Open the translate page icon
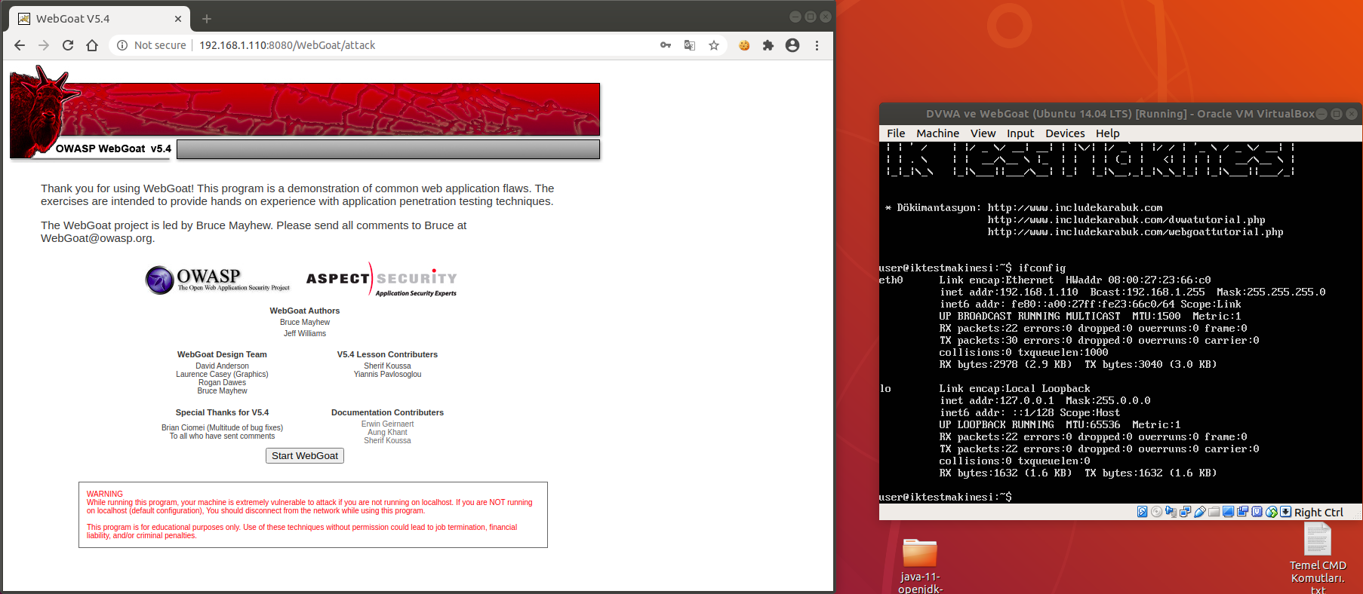1363x594 pixels. click(690, 45)
